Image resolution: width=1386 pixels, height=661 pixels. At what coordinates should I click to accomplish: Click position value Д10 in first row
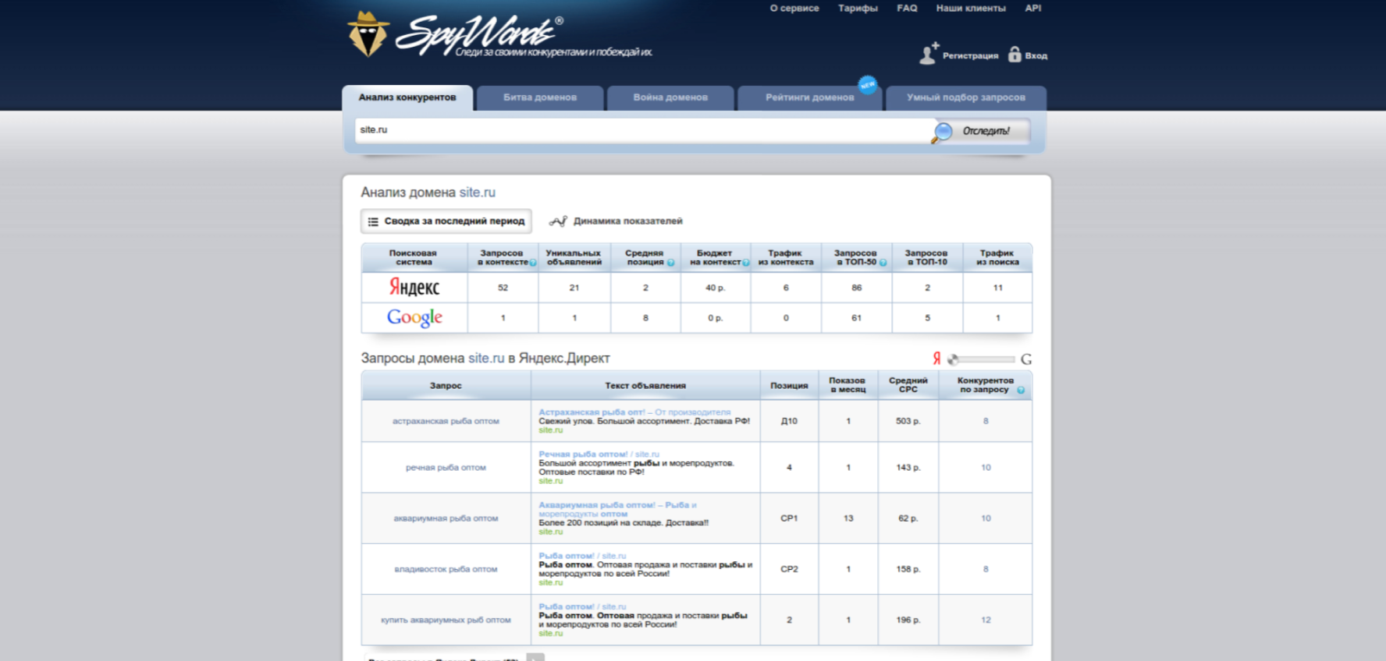click(x=789, y=421)
